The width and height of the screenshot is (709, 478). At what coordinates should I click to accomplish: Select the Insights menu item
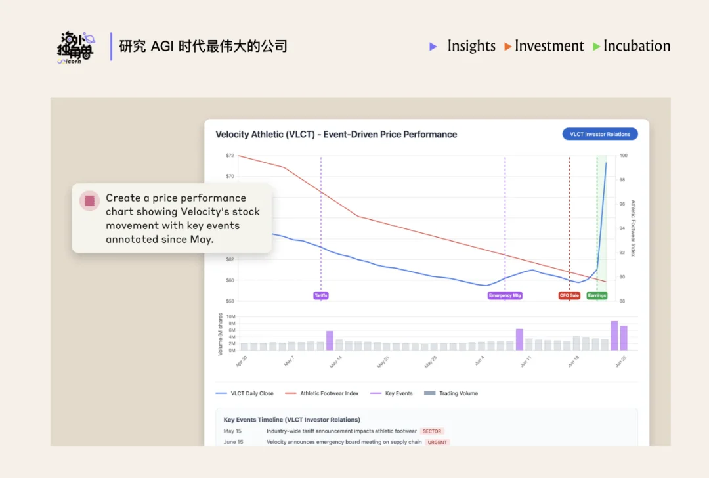coord(471,47)
